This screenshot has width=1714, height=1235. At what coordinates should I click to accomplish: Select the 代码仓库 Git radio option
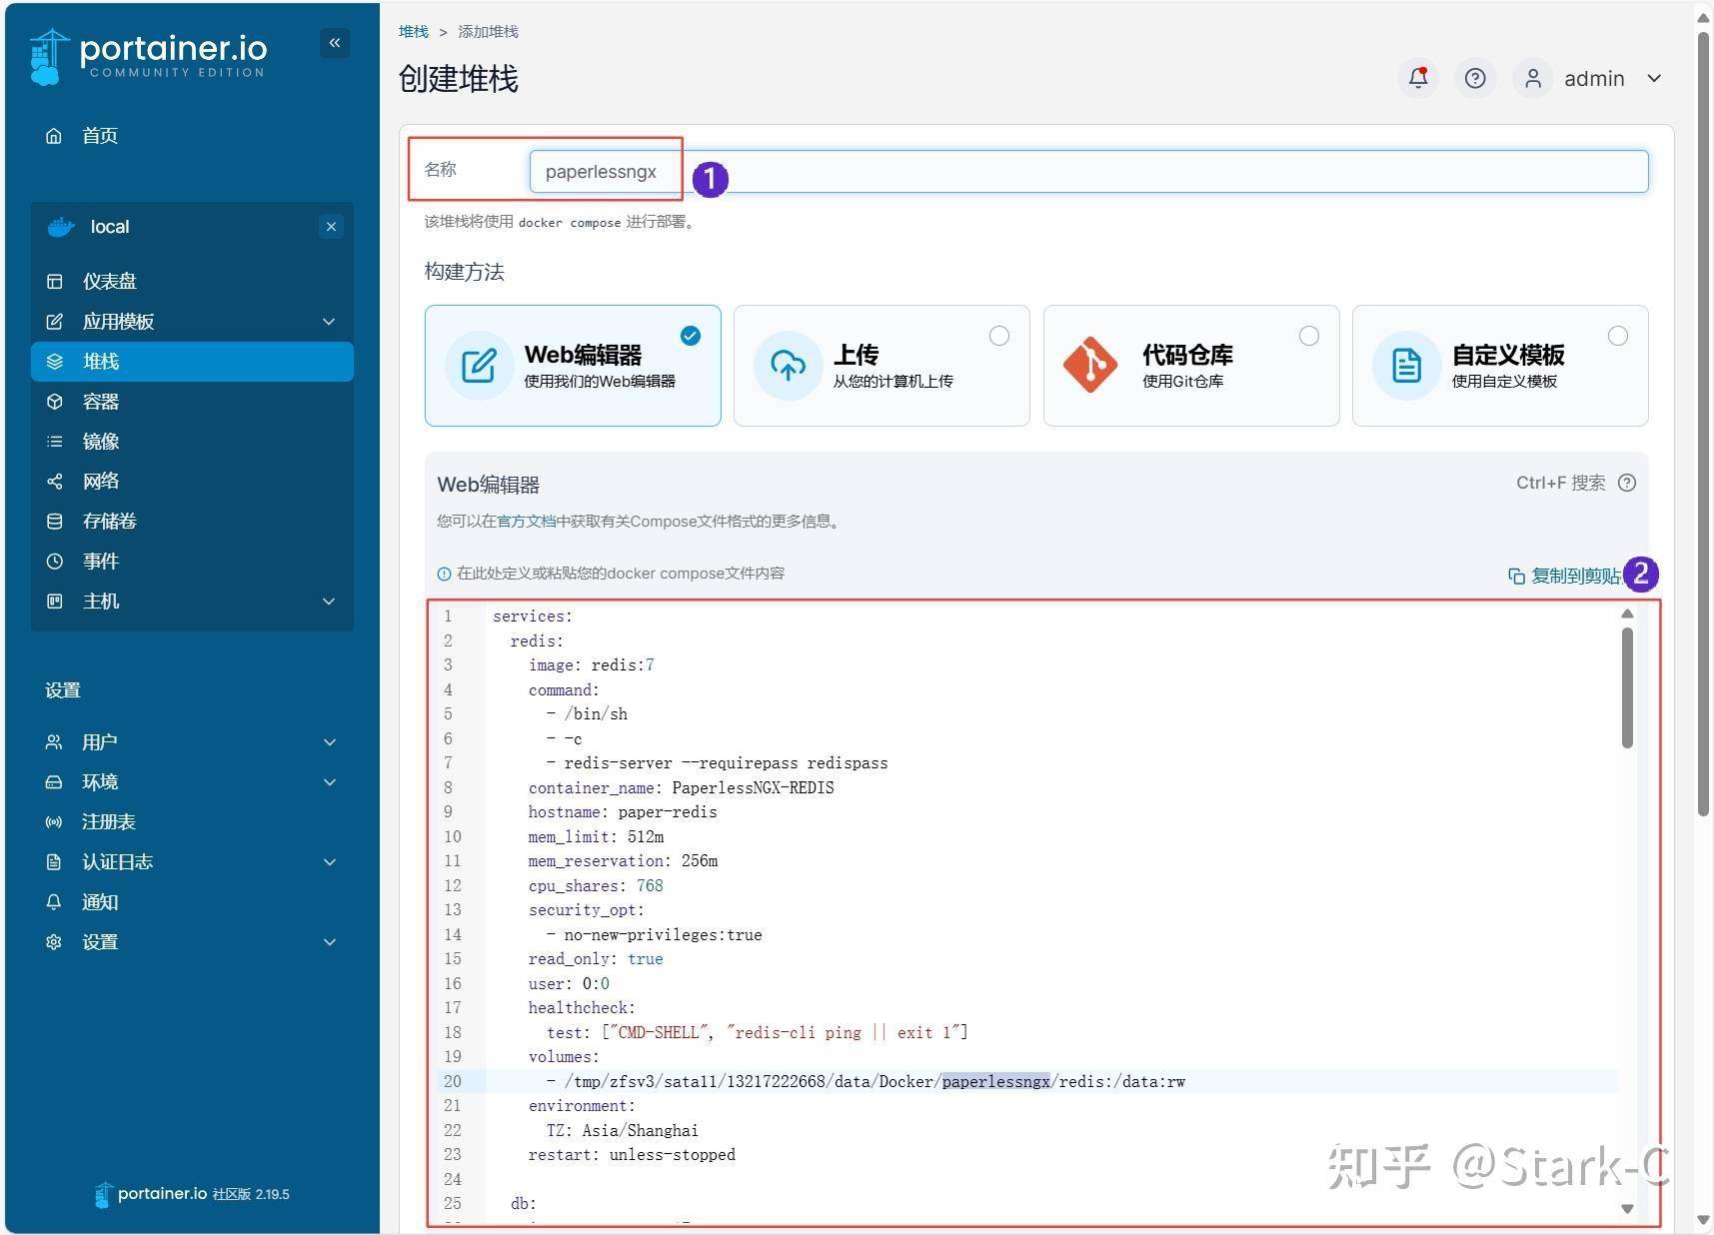tap(1309, 336)
